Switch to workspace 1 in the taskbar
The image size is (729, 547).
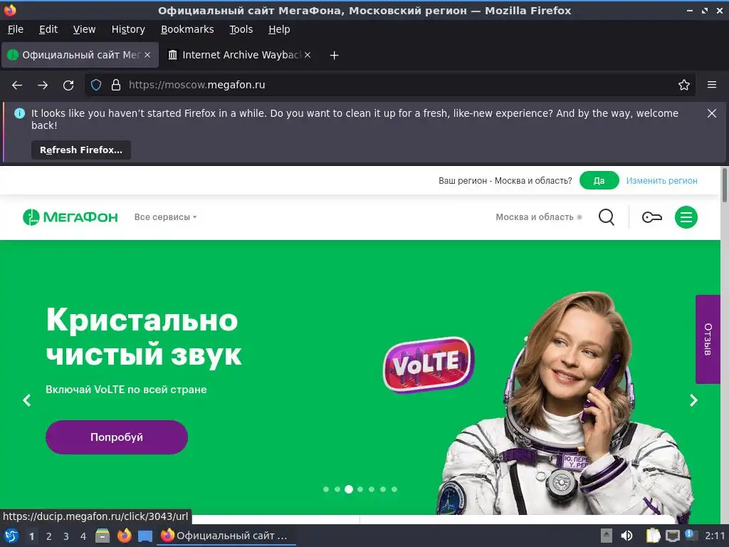tap(31, 536)
